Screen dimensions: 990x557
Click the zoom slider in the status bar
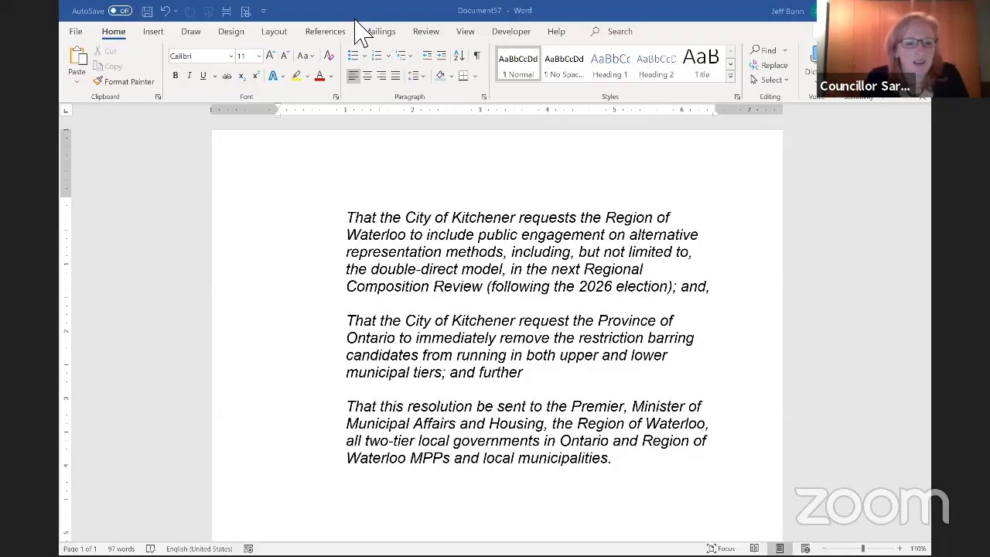862,548
